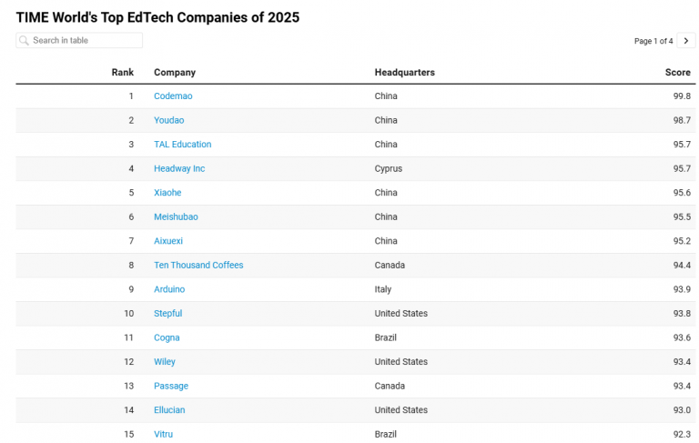Image resolution: width=699 pixels, height=443 pixels.
Task: Open the Wiley company link
Action: click(165, 361)
